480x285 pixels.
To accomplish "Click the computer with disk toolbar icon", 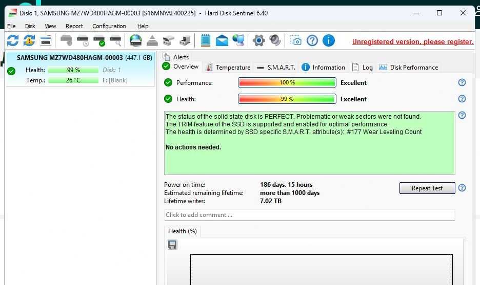I will [185, 40].
